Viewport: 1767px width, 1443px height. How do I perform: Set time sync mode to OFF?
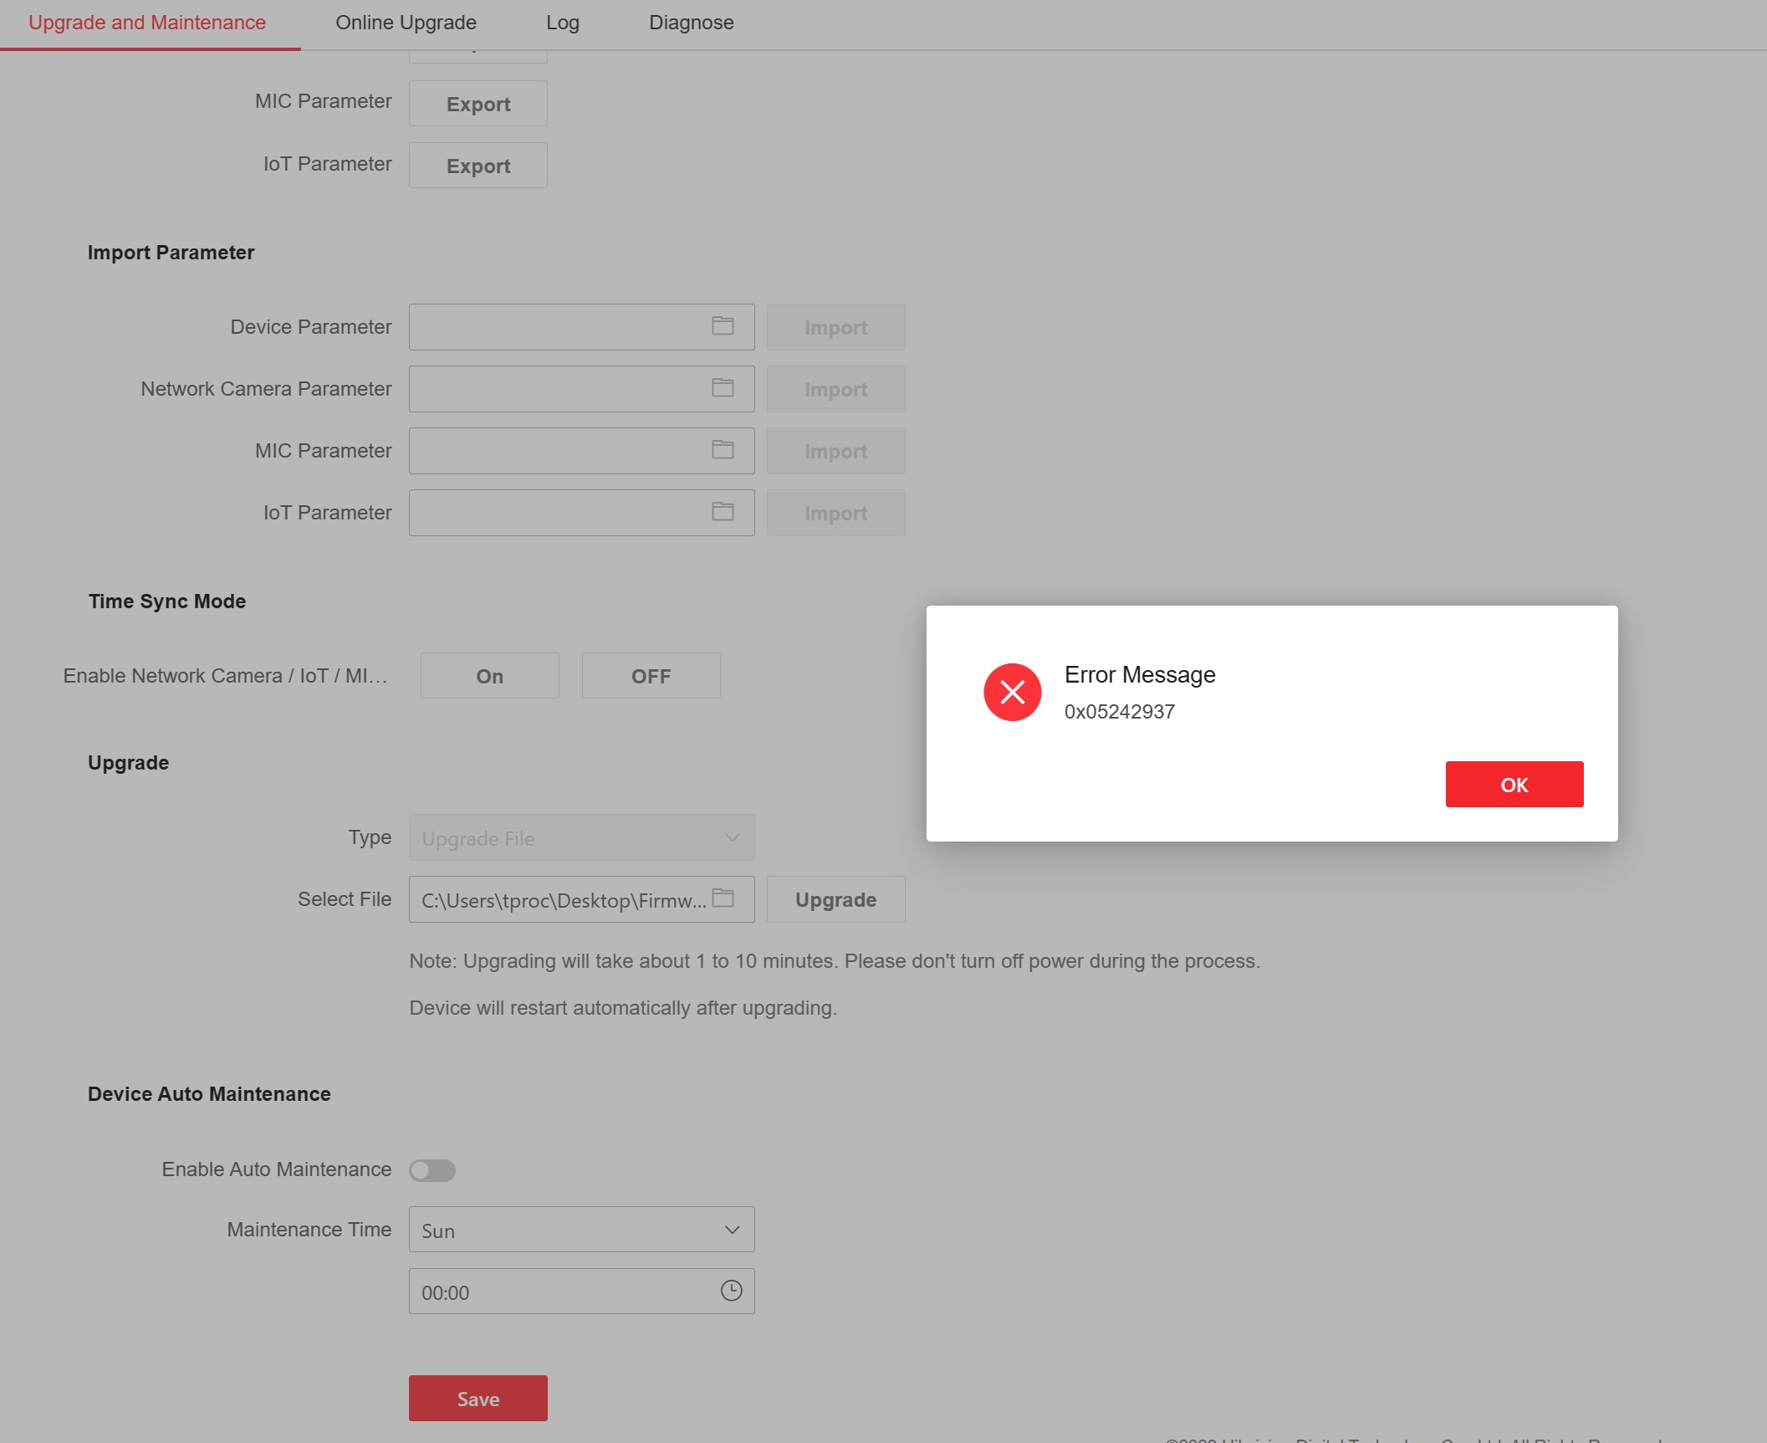coord(651,676)
